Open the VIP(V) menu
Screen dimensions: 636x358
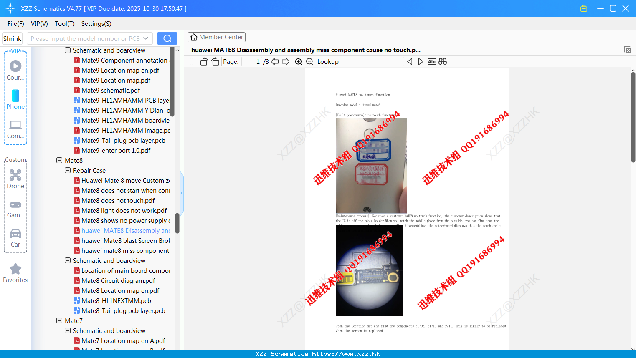(39, 24)
